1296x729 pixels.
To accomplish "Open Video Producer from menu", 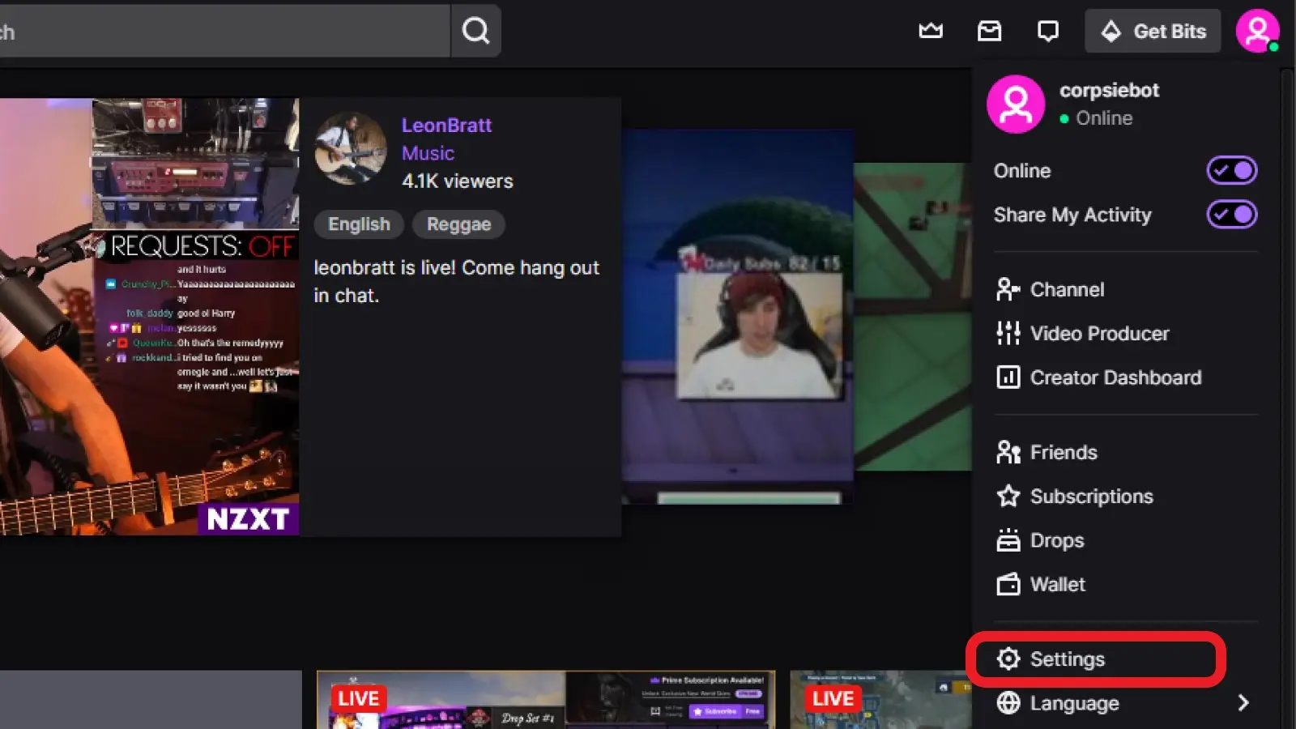I will pos(1126,333).
